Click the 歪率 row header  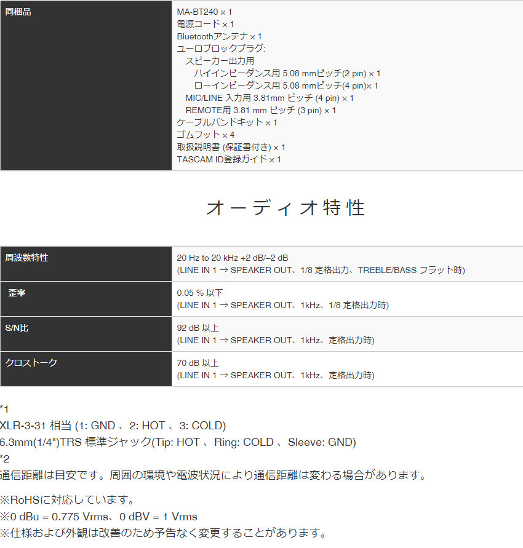tap(17, 293)
